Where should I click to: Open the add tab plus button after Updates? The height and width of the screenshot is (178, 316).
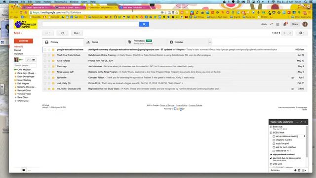click(x=210, y=42)
